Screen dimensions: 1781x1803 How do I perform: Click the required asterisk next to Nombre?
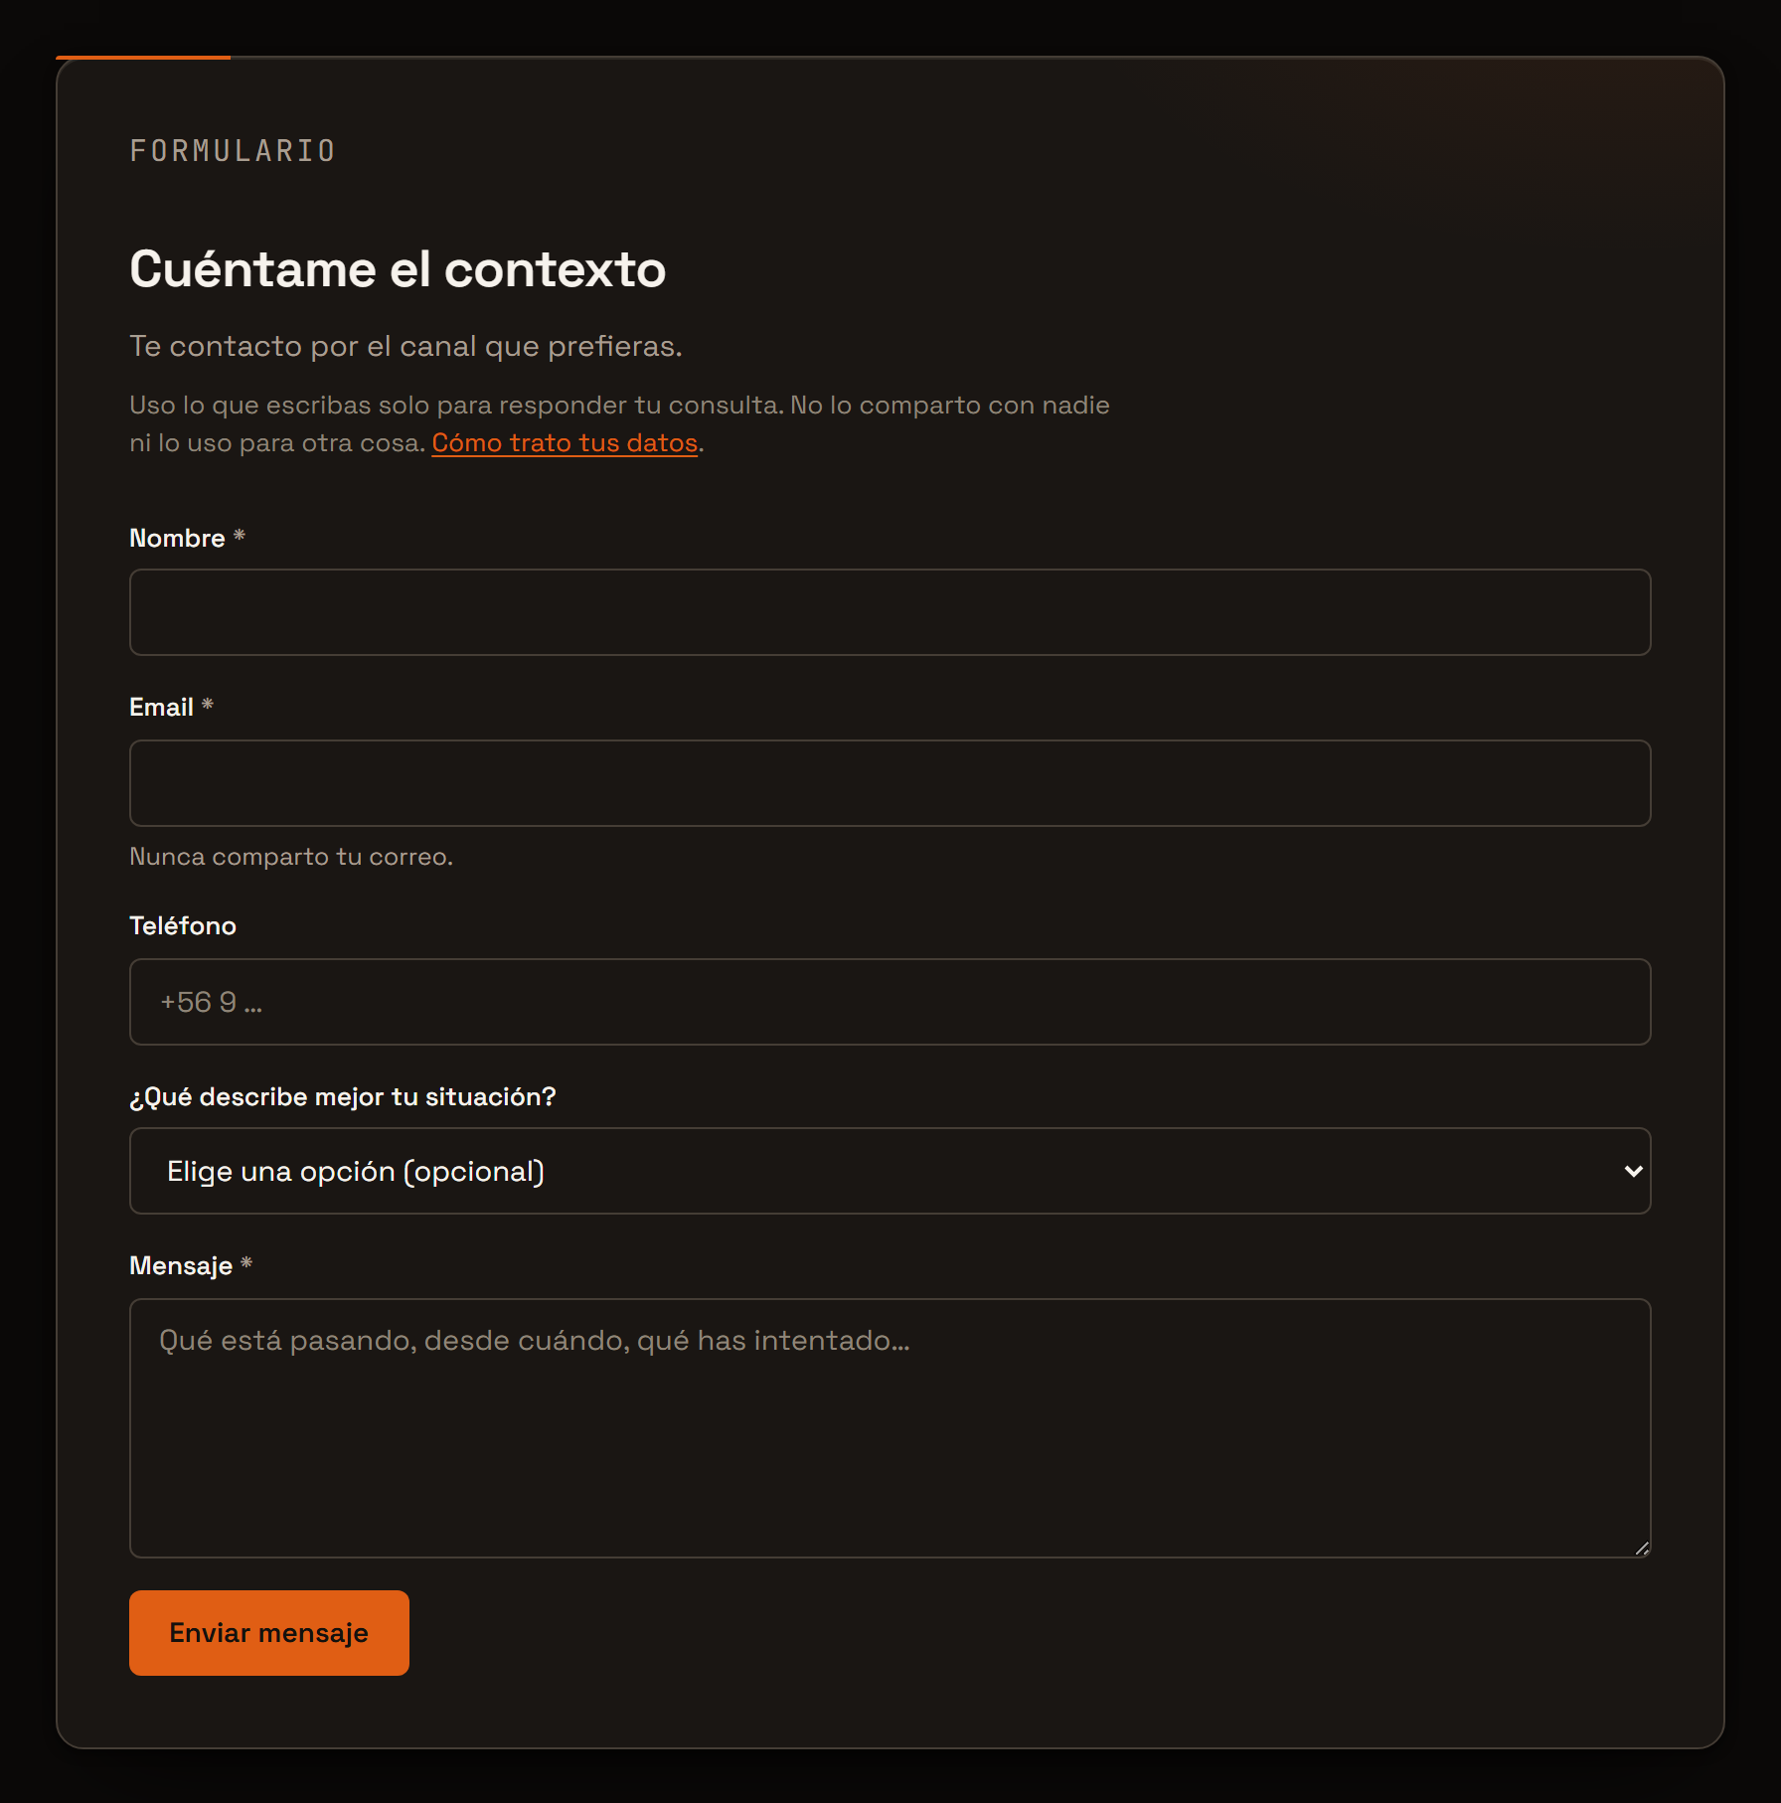tap(240, 536)
